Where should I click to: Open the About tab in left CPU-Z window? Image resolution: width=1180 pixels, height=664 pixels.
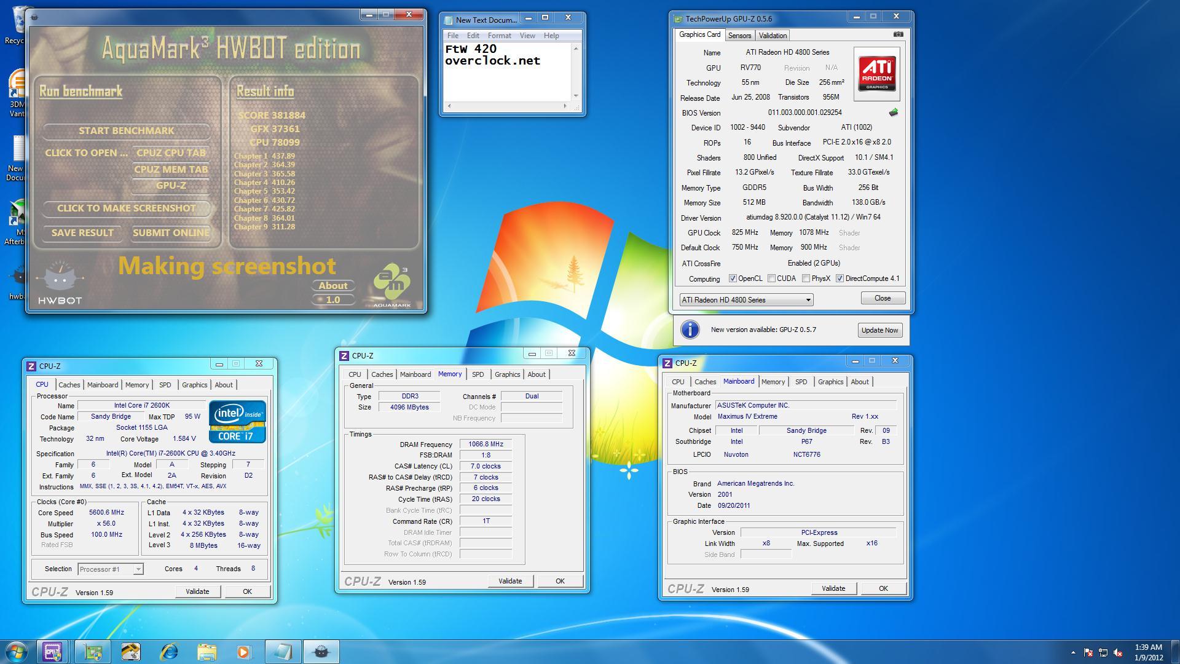click(223, 385)
